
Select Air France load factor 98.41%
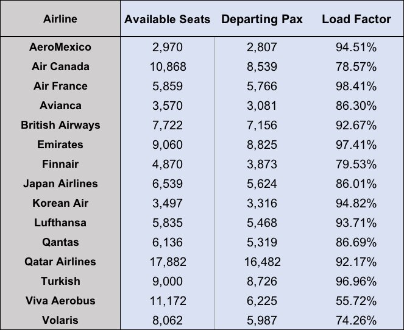click(x=356, y=86)
